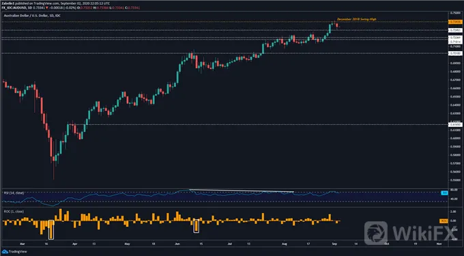Click the 'Jun' label on the time axis
Image resolution: width=464 pixels, height=256 pixels.
pos(177,244)
